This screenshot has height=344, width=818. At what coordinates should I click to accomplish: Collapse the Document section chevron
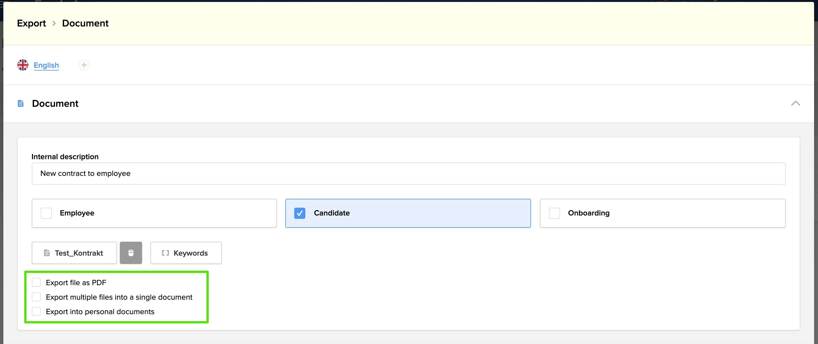tap(795, 103)
